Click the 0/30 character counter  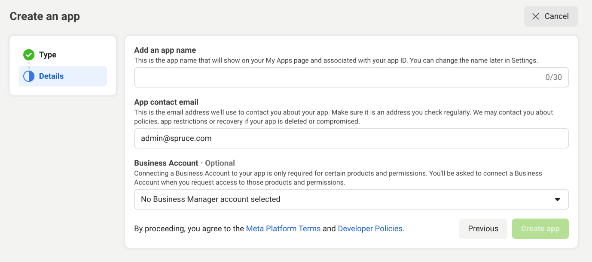553,78
